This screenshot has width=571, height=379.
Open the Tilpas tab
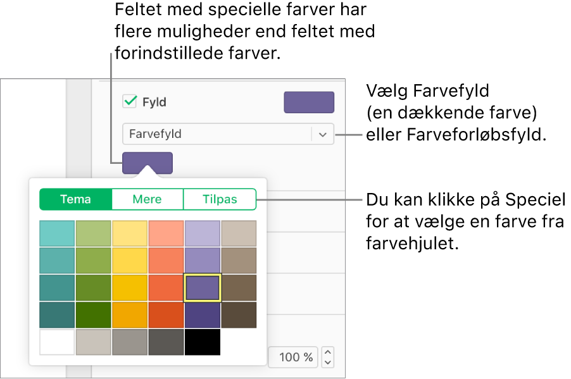click(220, 199)
